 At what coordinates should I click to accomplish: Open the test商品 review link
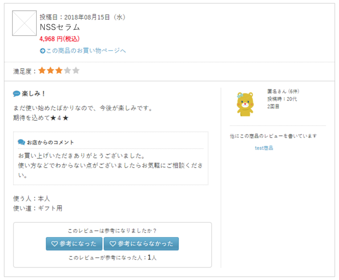[264, 148]
